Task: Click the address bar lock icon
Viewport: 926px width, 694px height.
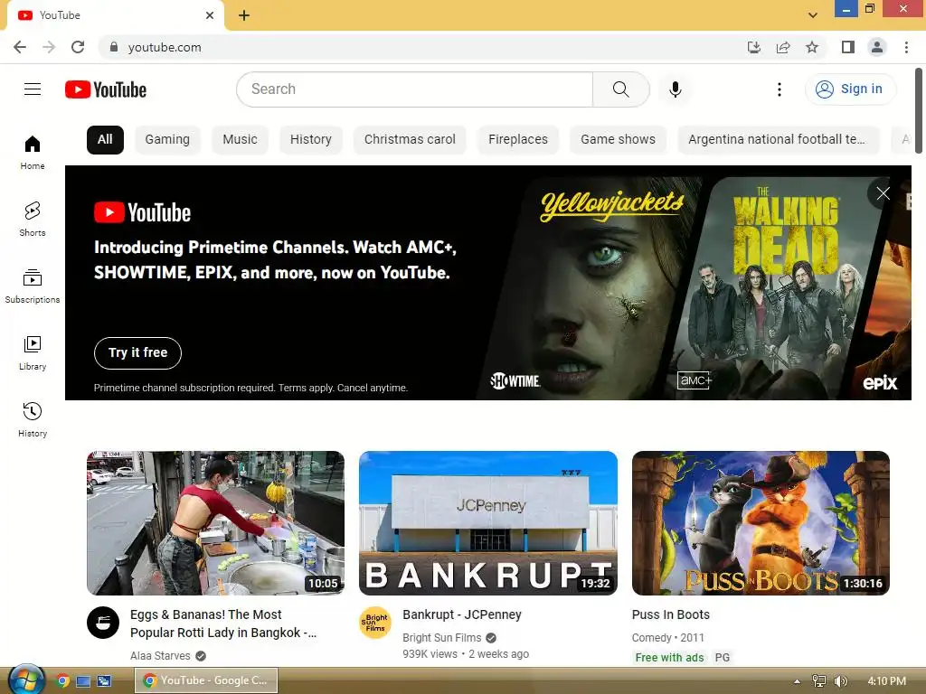Action: click(114, 47)
